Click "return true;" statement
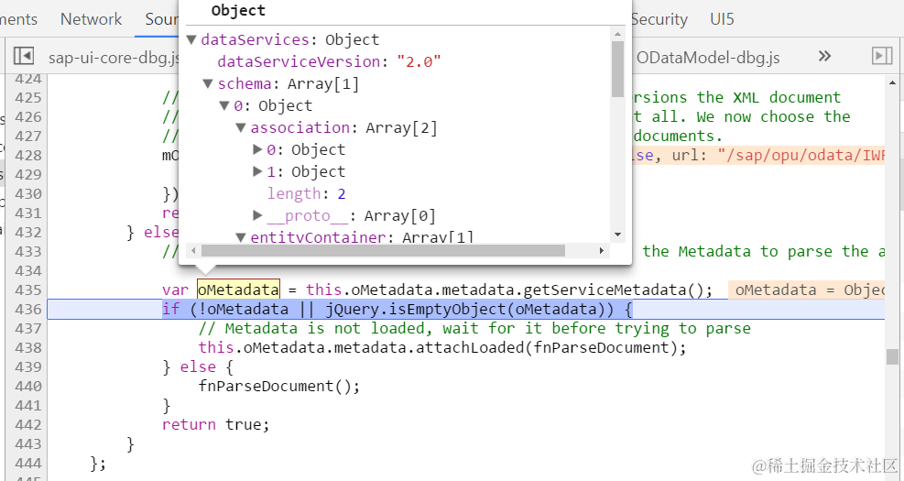The width and height of the screenshot is (904, 481). click(215, 424)
